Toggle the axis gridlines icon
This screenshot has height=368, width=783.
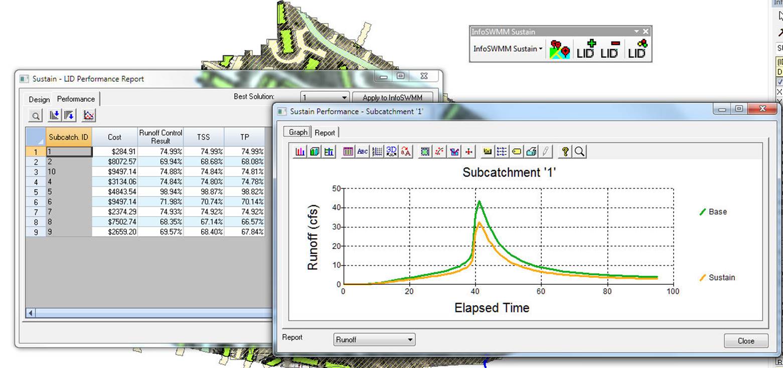[377, 151]
